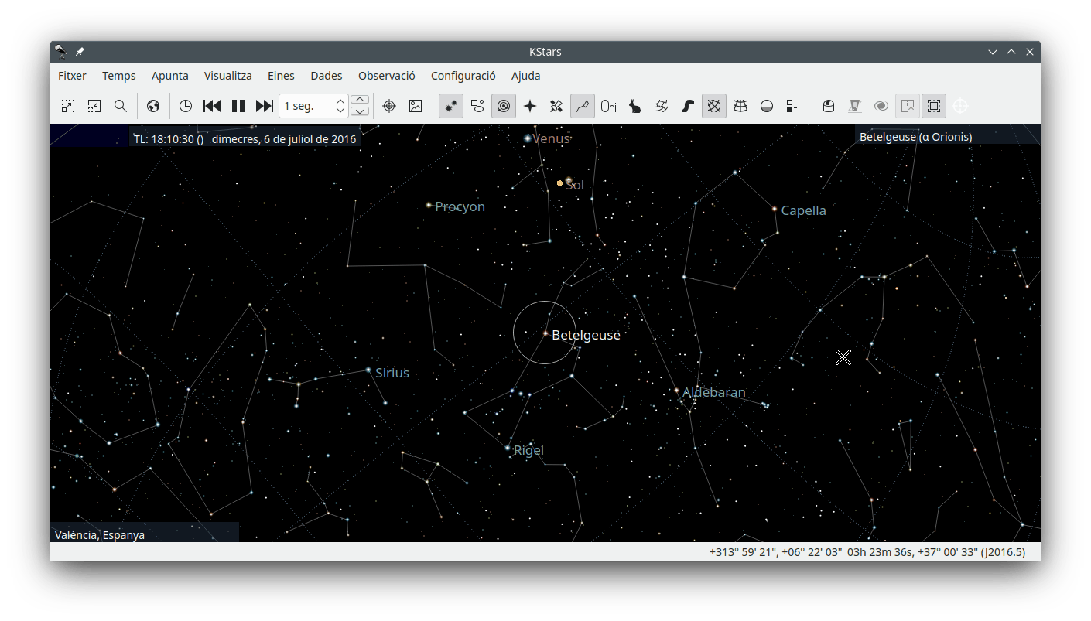Click the time step '1 seg.' spinbox
The width and height of the screenshot is (1091, 621).
[x=306, y=106]
